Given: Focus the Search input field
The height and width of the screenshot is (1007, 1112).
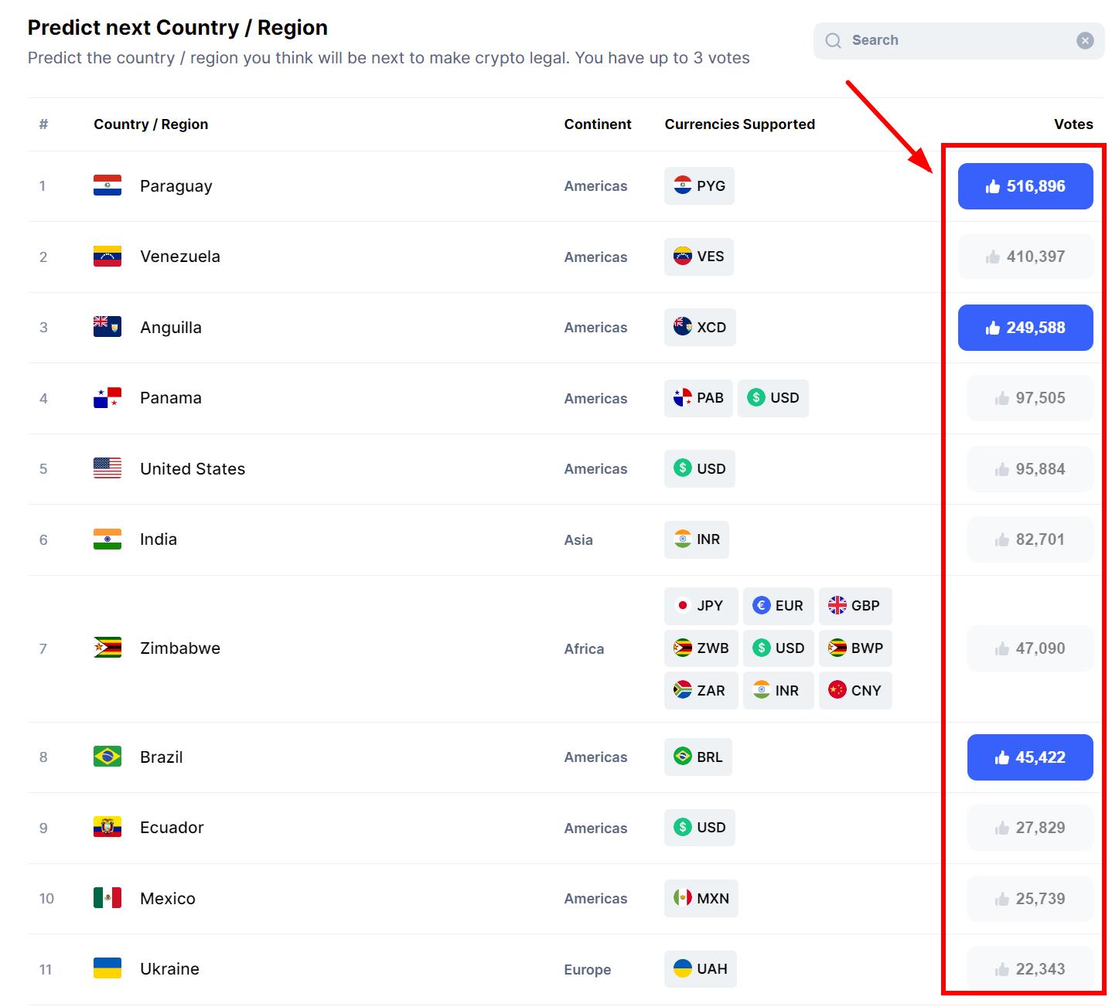Looking at the screenshot, I should click(x=959, y=41).
